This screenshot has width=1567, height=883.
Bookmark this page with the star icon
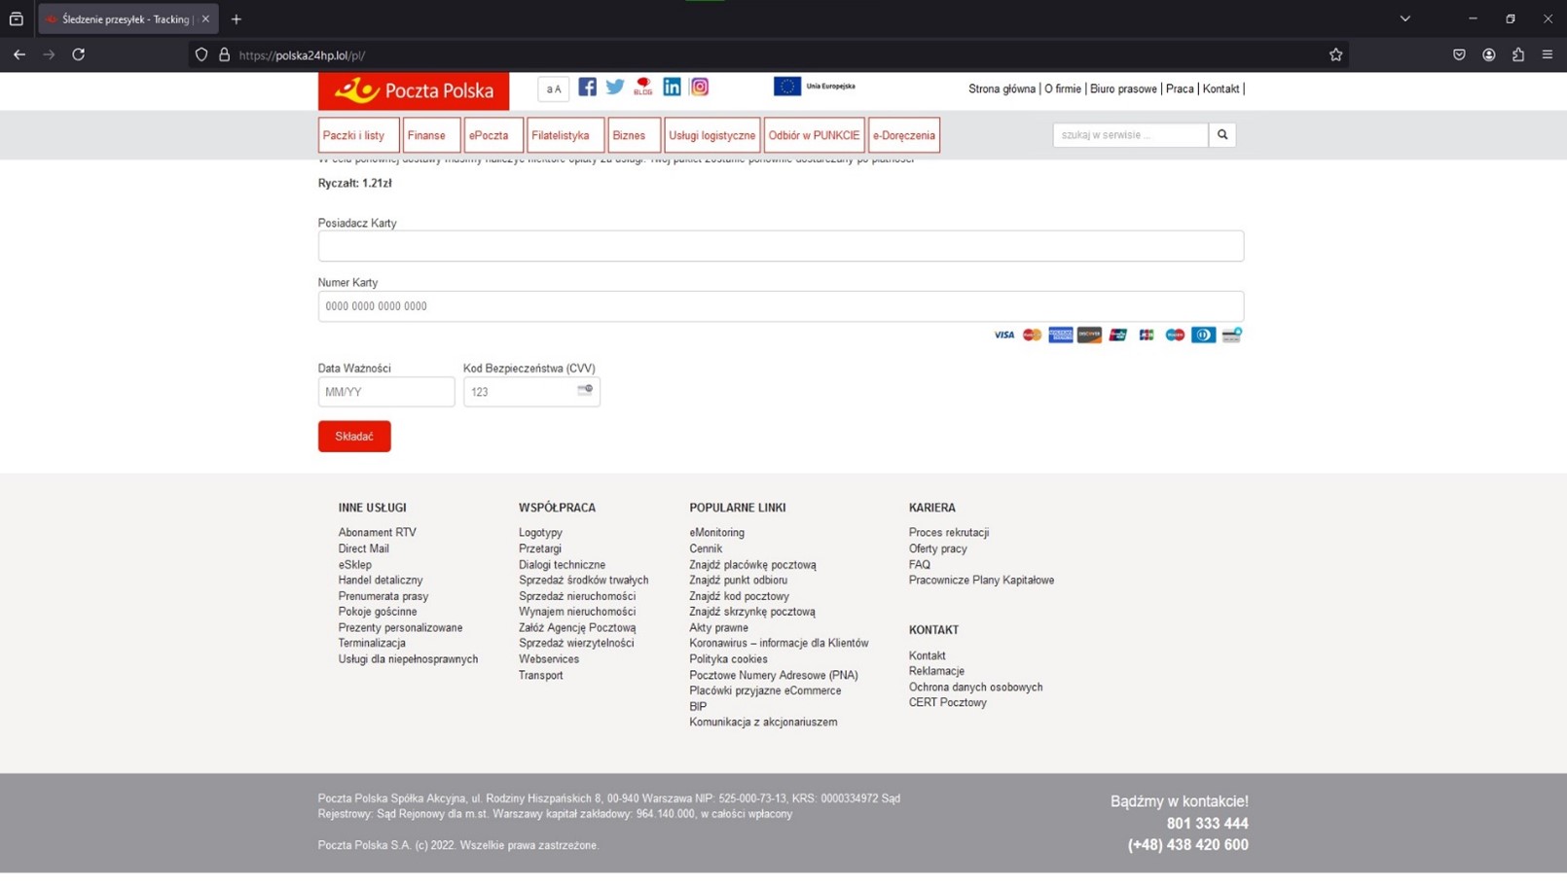pyautogui.click(x=1335, y=55)
